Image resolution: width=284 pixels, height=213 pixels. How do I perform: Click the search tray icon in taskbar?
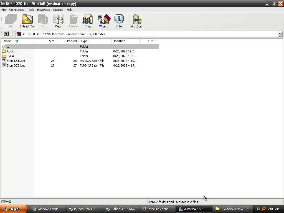[x=263, y=209]
